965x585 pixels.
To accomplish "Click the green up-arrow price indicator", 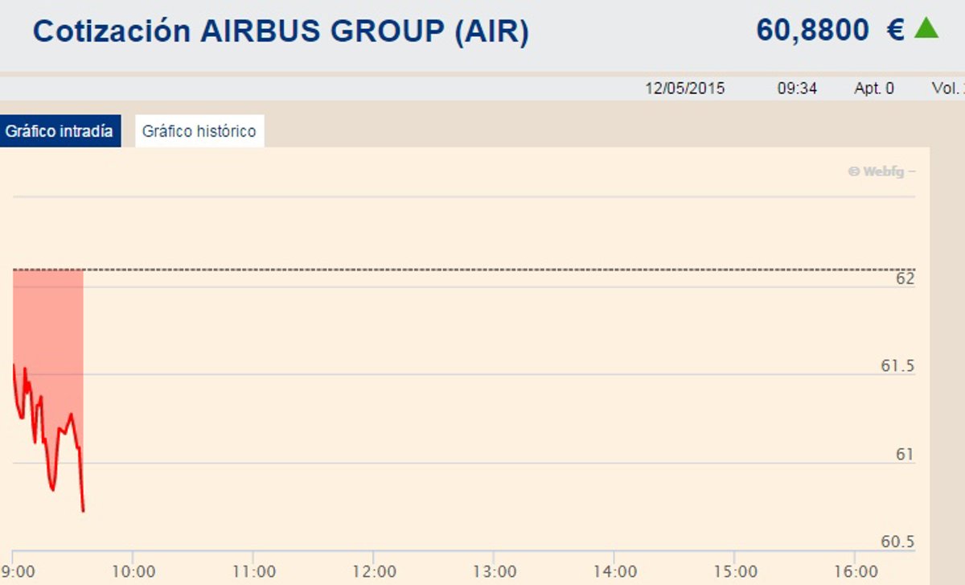I will pos(926,30).
